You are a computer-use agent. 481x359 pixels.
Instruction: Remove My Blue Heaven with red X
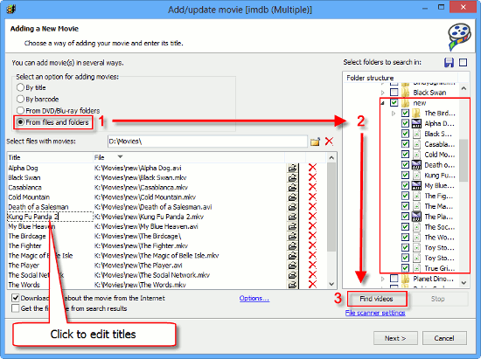(312, 226)
